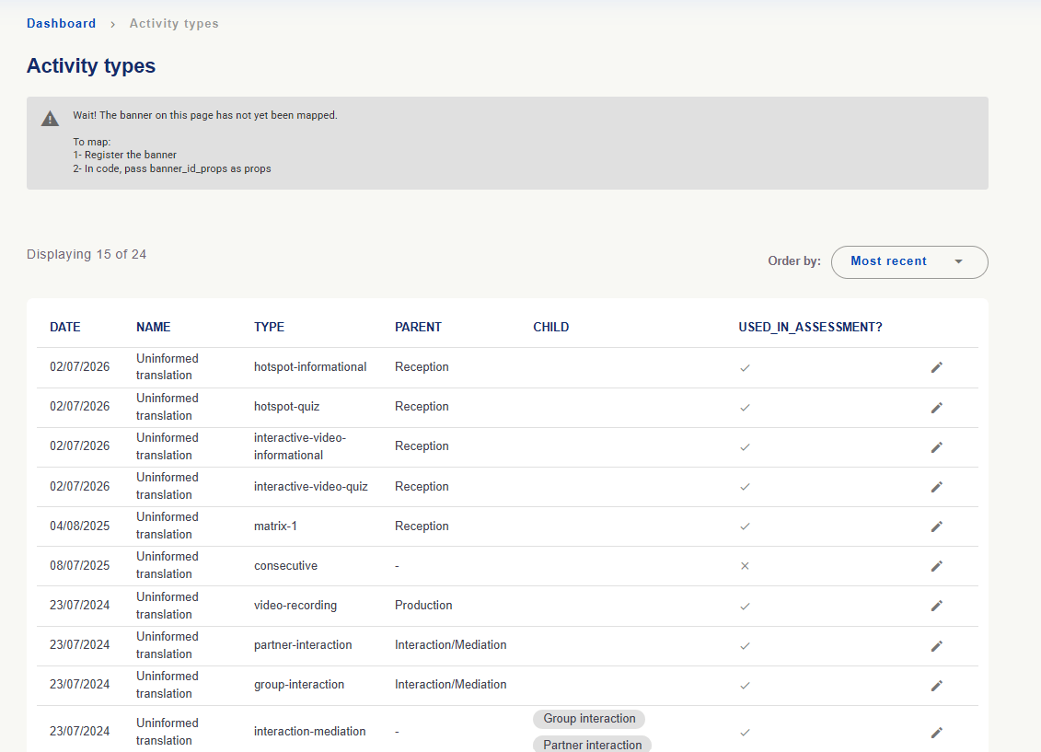
Task: Click the USED_IN_ASSESSMENT? column header
Action: 811,327
